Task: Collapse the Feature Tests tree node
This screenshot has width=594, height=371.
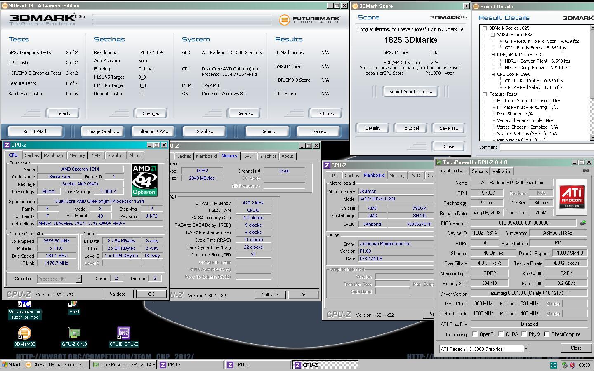Action: pyautogui.click(x=485, y=94)
